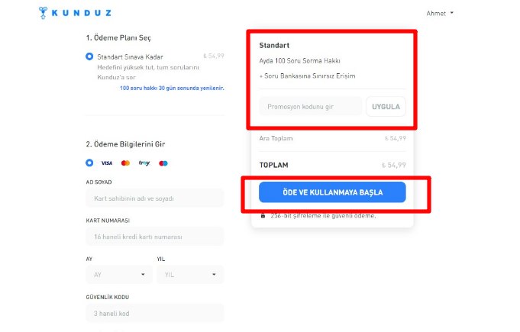Image resolution: width=520 pixels, height=332 pixels.
Task: Click the 100 soru hakkı renewal note
Action: pyautogui.click(x=172, y=88)
